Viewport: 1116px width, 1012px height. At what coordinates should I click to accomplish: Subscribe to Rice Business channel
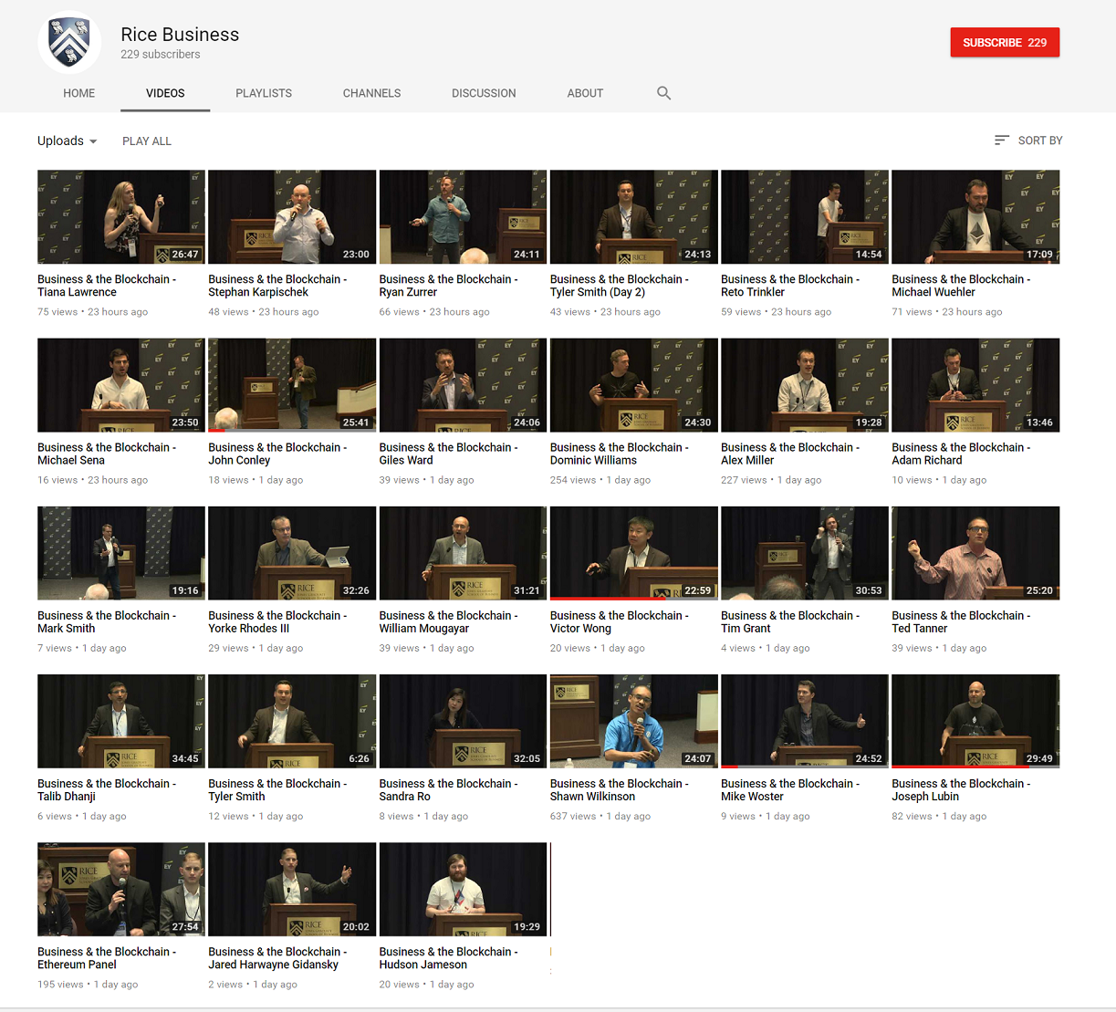click(1005, 42)
